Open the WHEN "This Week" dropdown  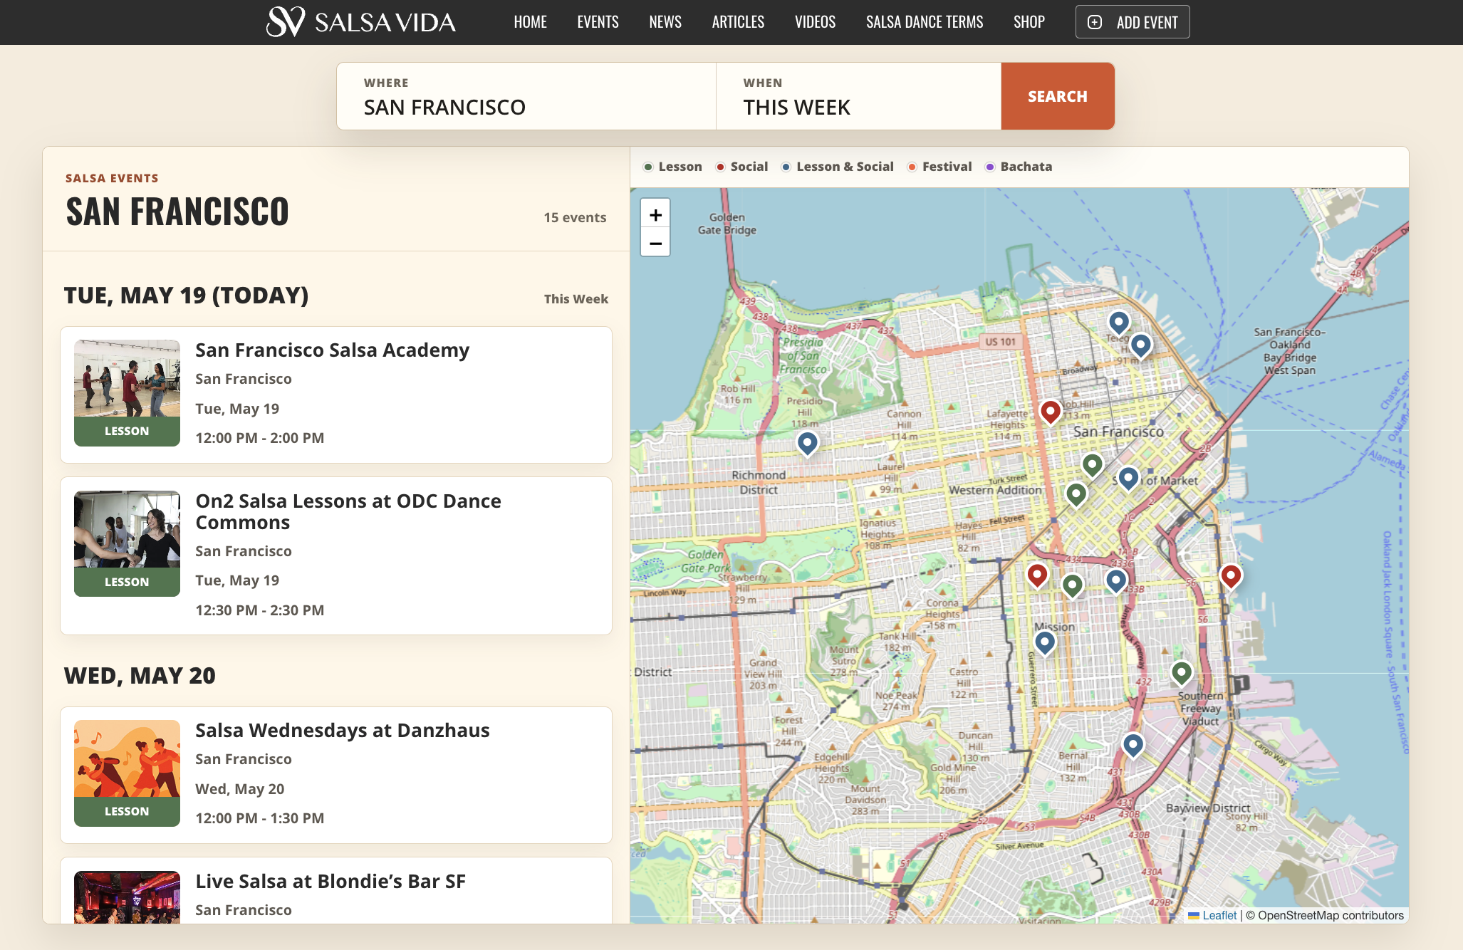[x=858, y=96]
